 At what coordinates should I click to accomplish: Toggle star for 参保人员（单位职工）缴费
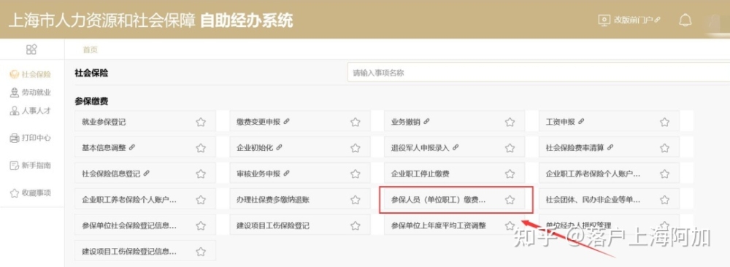point(510,200)
